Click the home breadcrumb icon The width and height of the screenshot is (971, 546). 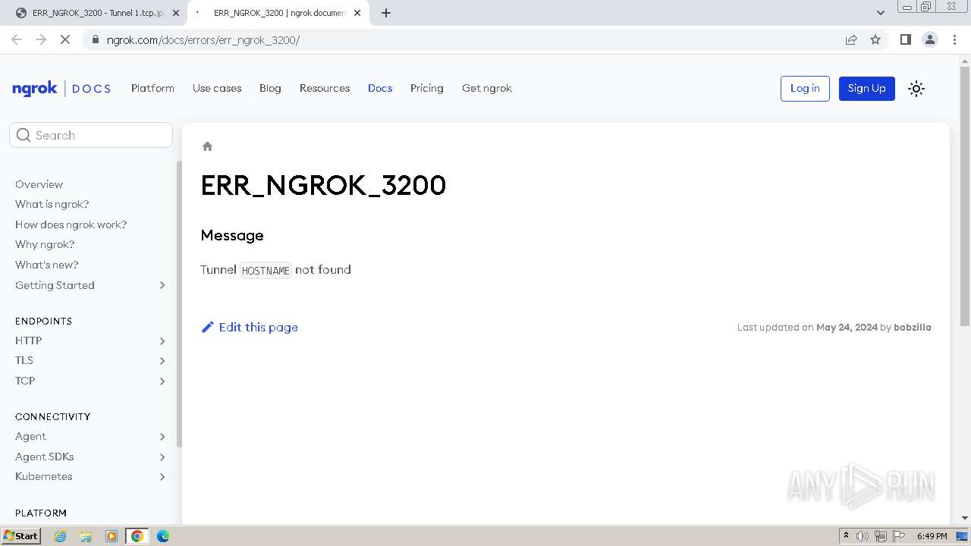(207, 146)
